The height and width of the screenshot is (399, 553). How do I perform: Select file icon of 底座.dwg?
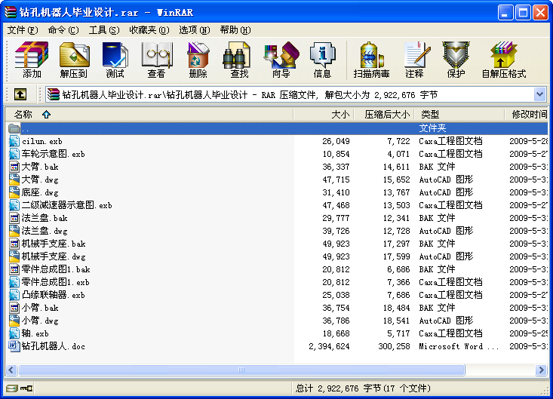tap(14, 192)
